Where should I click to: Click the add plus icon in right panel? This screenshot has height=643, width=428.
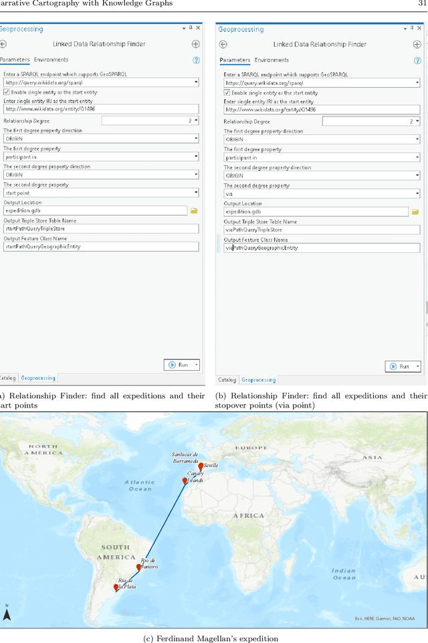[x=417, y=44]
